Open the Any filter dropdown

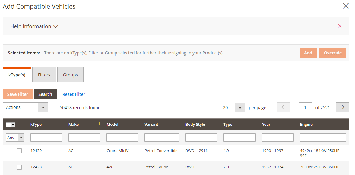[15, 138]
